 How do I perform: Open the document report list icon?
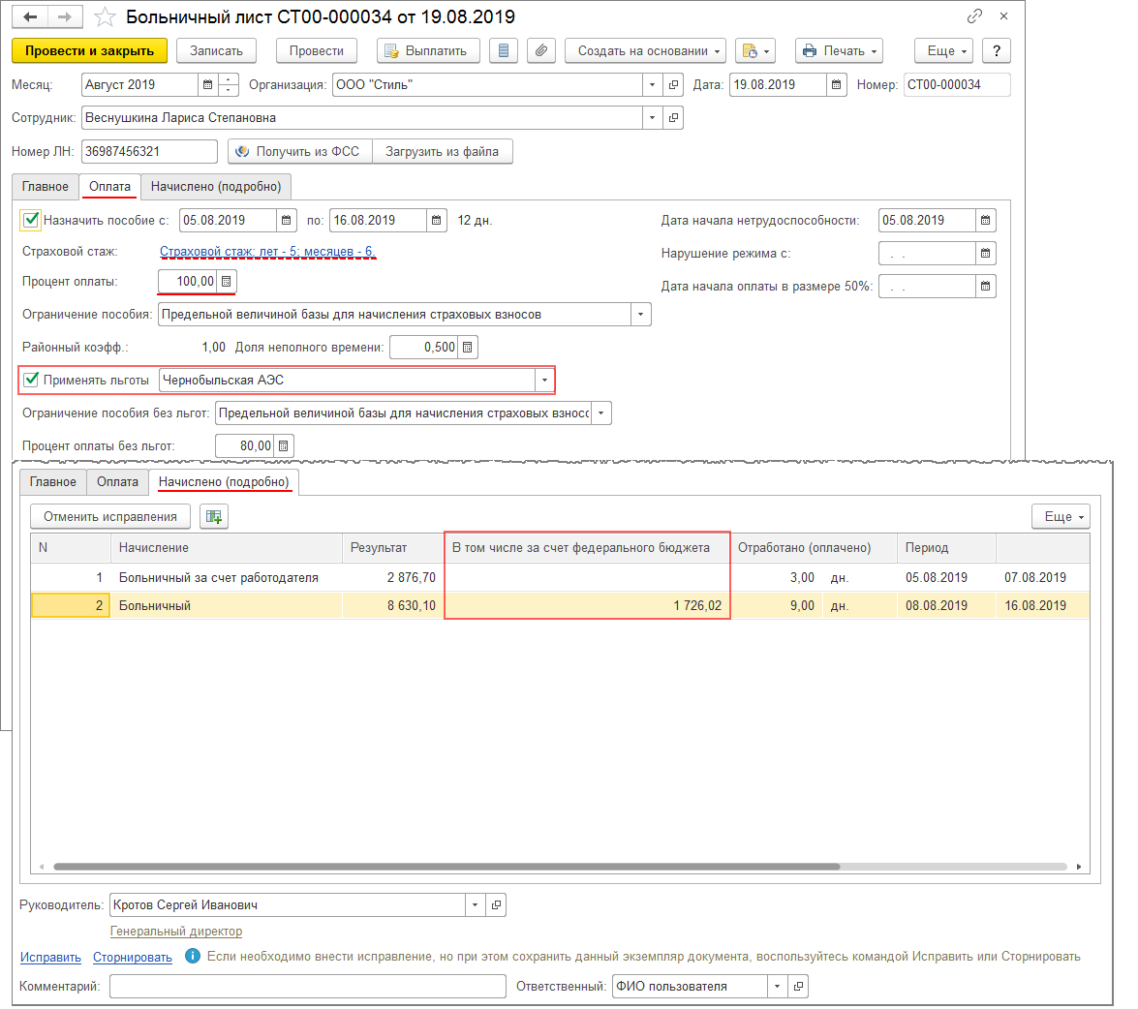pos(503,51)
